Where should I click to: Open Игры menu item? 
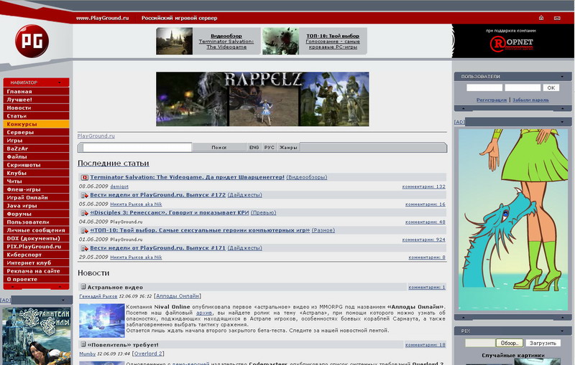37,141
